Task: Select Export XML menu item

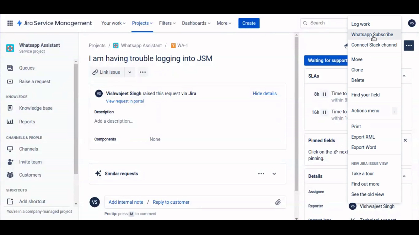Action: pyautogui.click(x=374, y=137)
